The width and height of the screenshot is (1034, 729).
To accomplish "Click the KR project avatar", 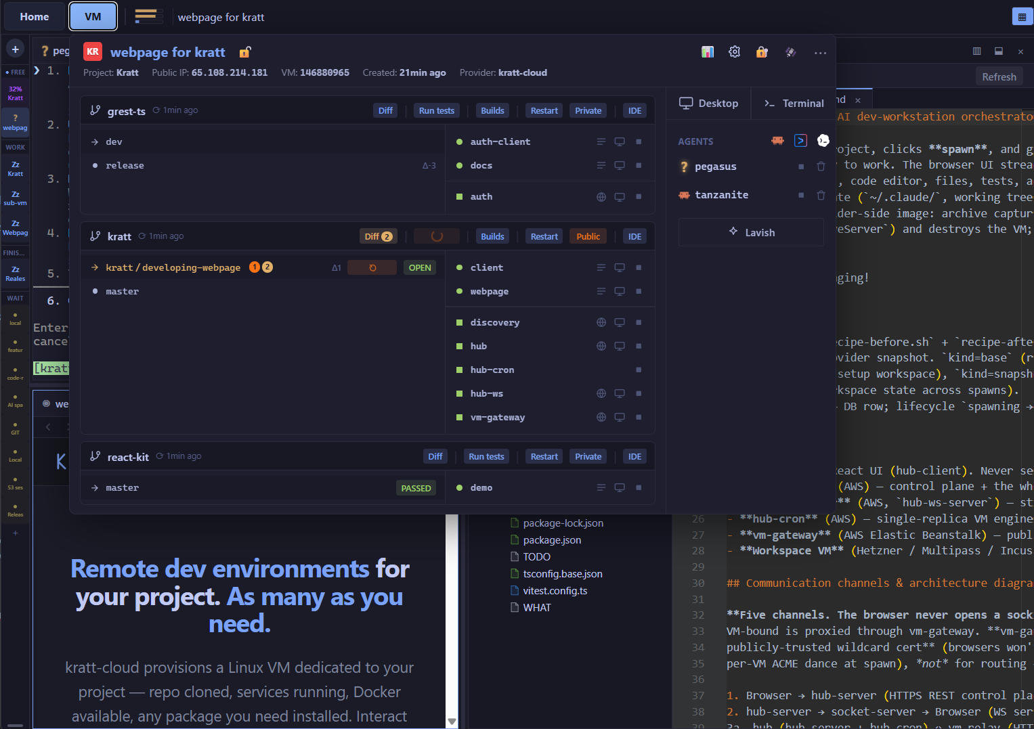I will [x=93, y=51].
